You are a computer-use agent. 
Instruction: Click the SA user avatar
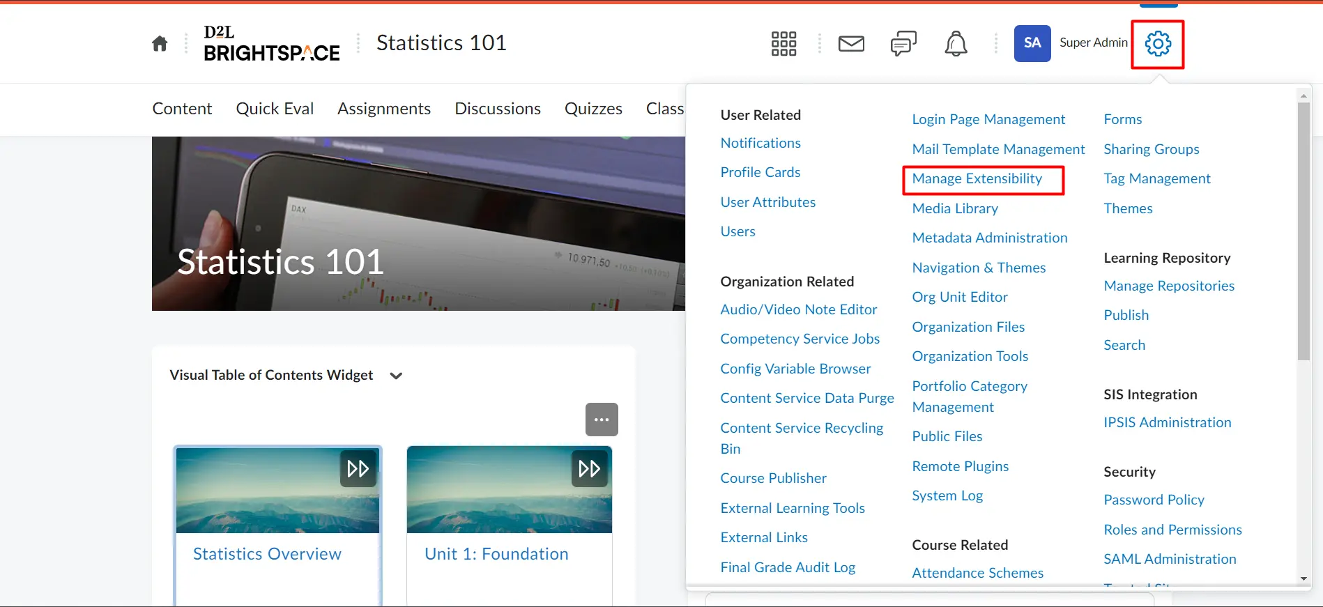coord(1032,43)
